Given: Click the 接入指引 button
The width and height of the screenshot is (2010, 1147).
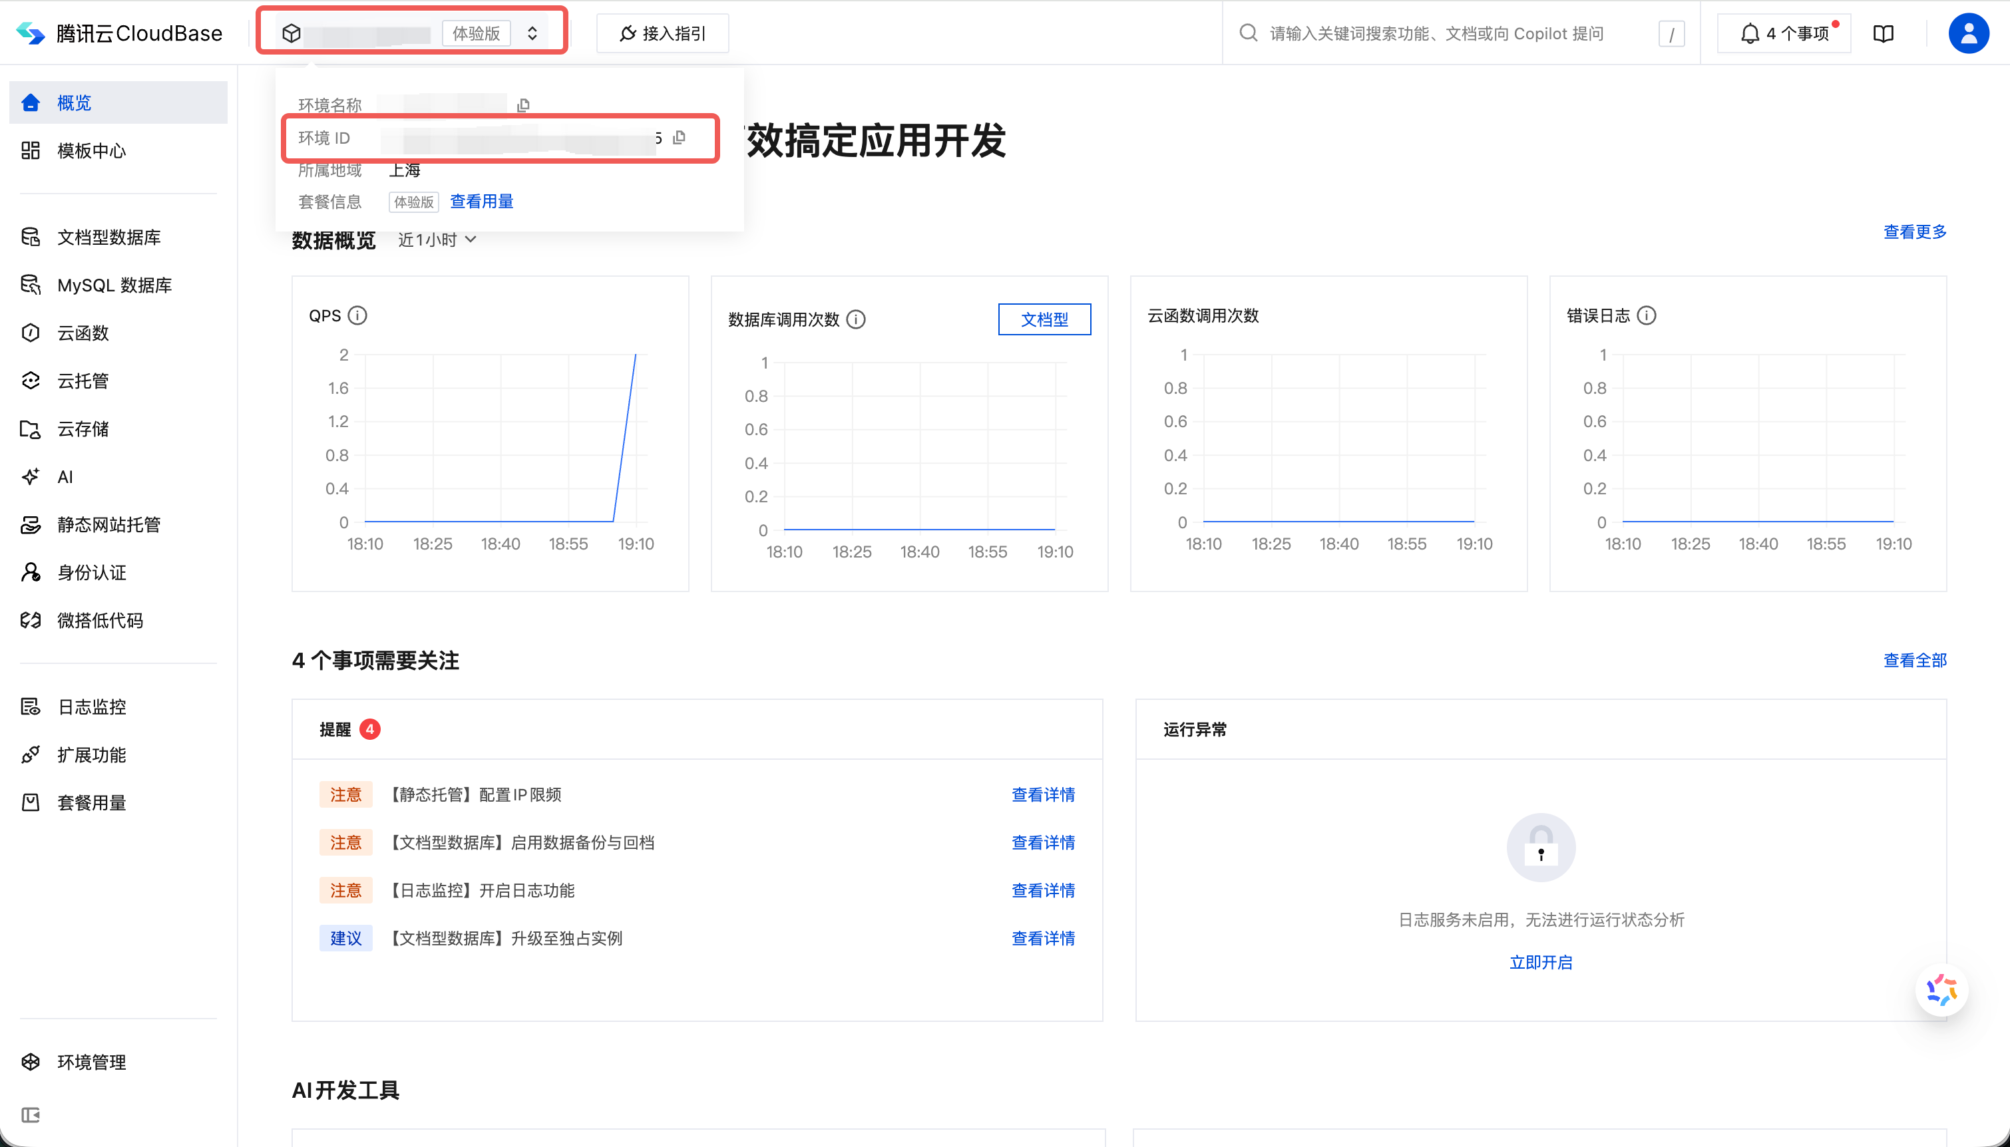Looking at the screenshot, I should [x=662, y=33].
